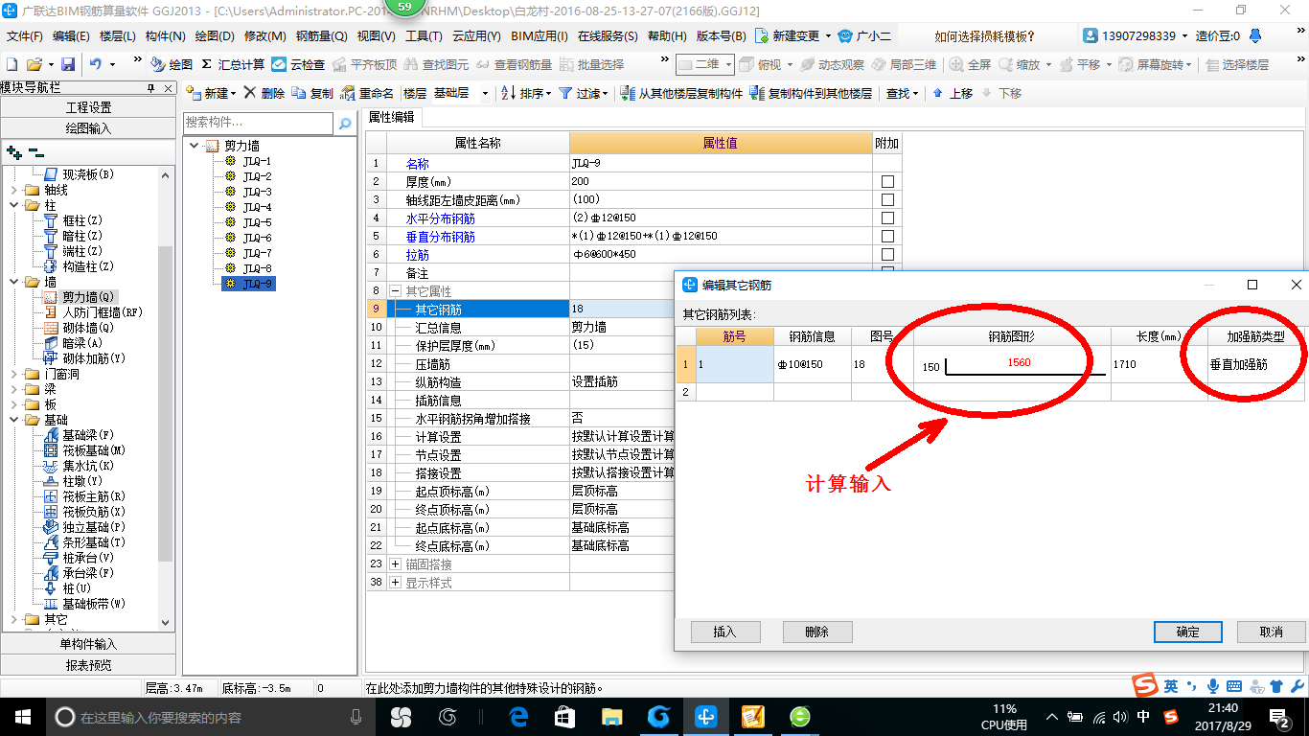Collapse the 其它属性 group
Viewport: 1309px width, 736px height.
(395, 290)
